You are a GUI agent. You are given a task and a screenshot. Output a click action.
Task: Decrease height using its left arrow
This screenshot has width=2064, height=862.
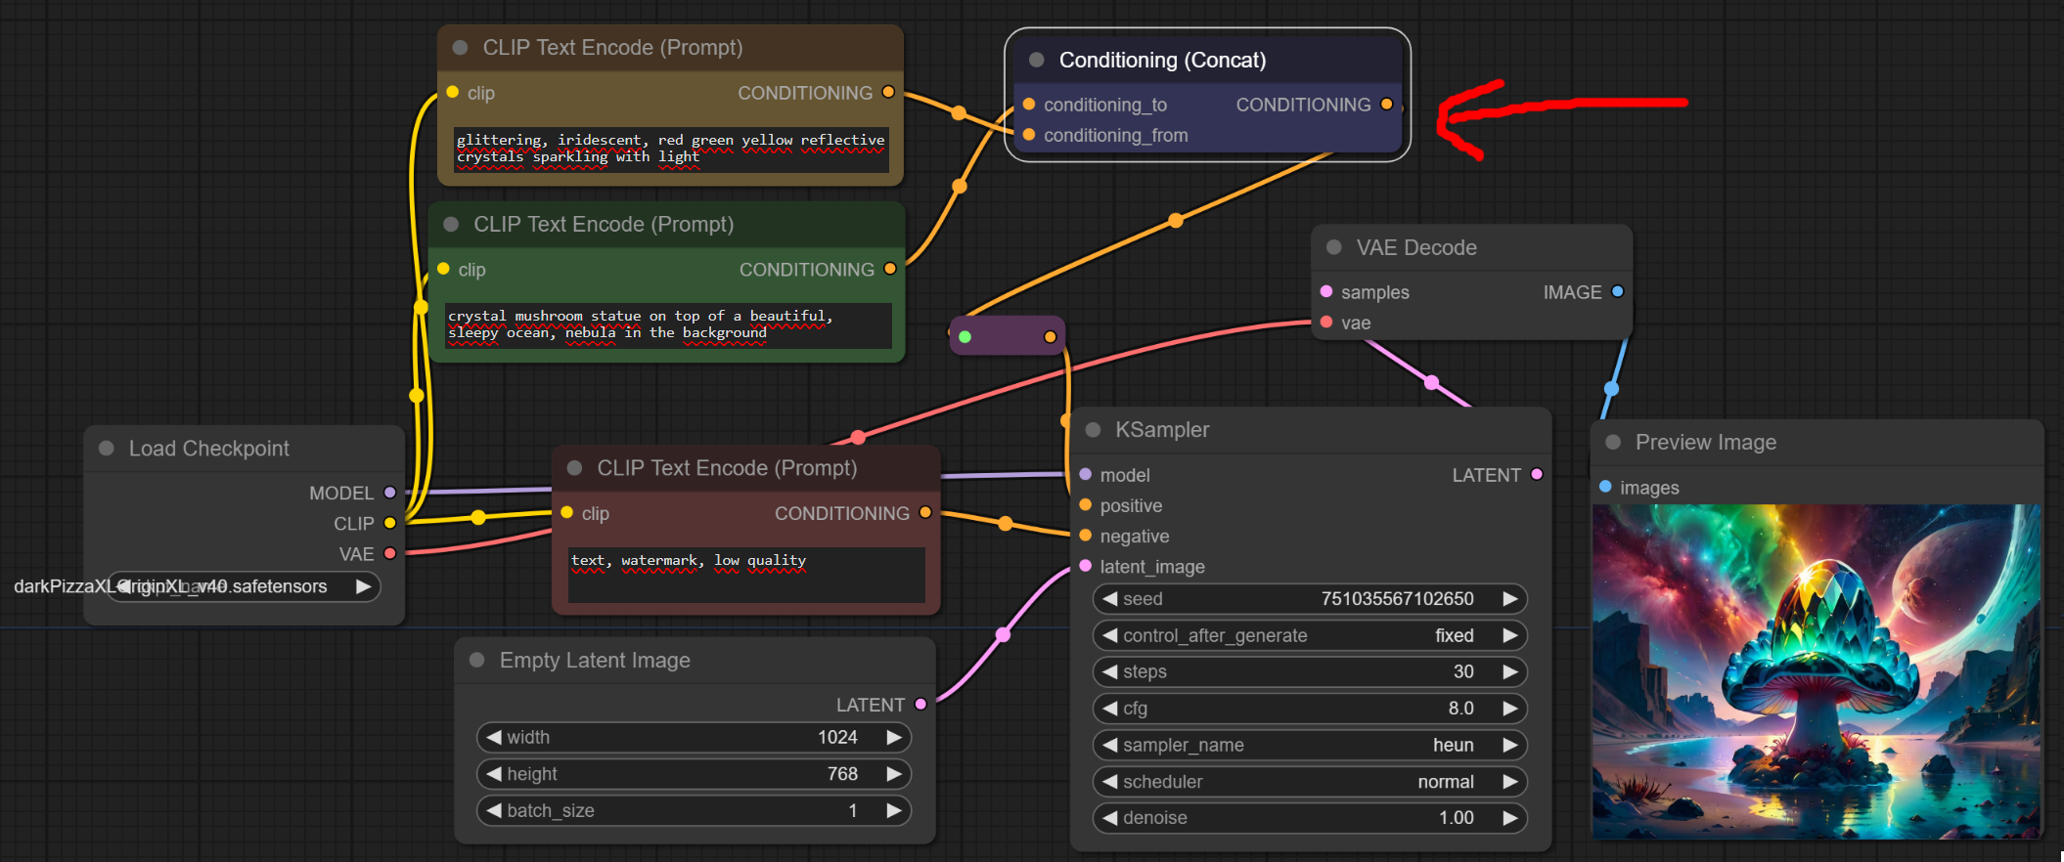coord(494,774)
